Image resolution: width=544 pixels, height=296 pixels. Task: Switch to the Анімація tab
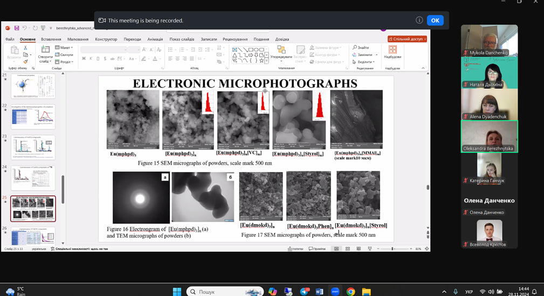pyautogui.click(x=155, y=39)
